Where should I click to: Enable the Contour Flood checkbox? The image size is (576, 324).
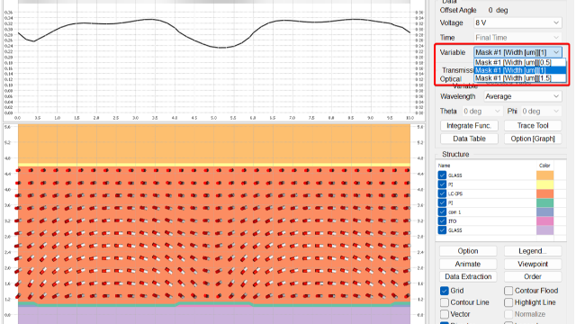click(x=508, y=291)
